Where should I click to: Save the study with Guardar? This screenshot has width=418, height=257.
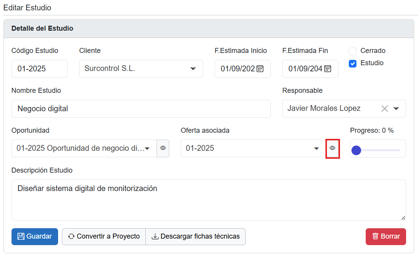(35, 237)
